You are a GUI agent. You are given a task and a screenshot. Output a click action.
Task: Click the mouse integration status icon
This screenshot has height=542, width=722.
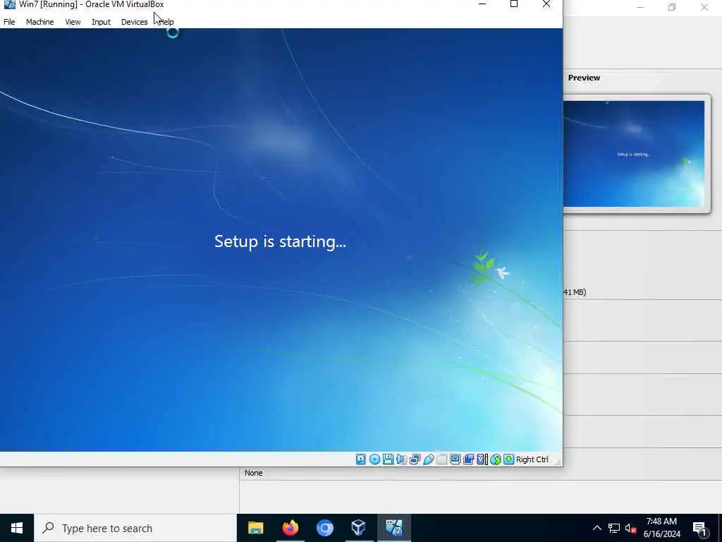click(496, 459)
